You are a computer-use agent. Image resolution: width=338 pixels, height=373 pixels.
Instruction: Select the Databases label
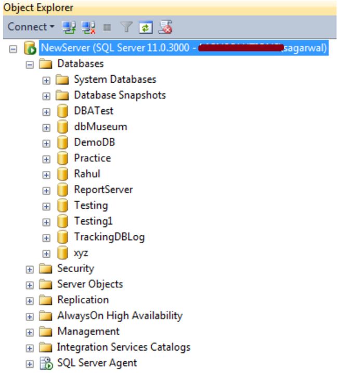point(81,64)
